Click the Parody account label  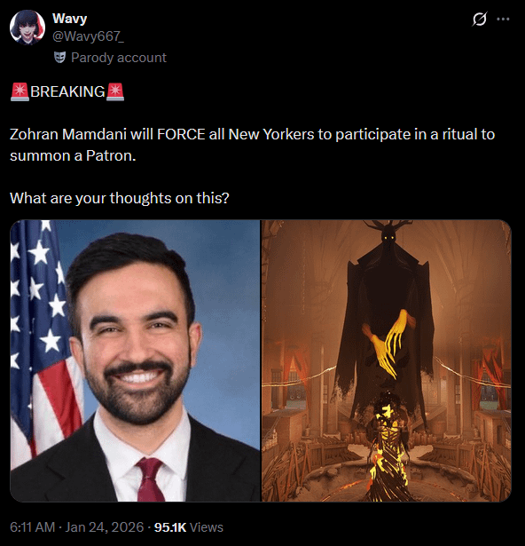click(119, 58)
